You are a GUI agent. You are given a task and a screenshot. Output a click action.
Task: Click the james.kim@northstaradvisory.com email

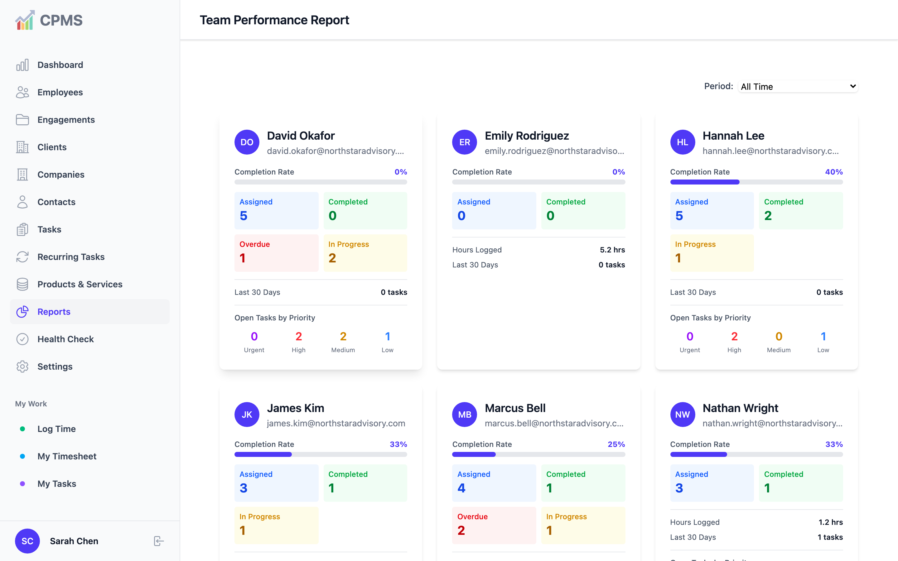(x=336, y=423)
